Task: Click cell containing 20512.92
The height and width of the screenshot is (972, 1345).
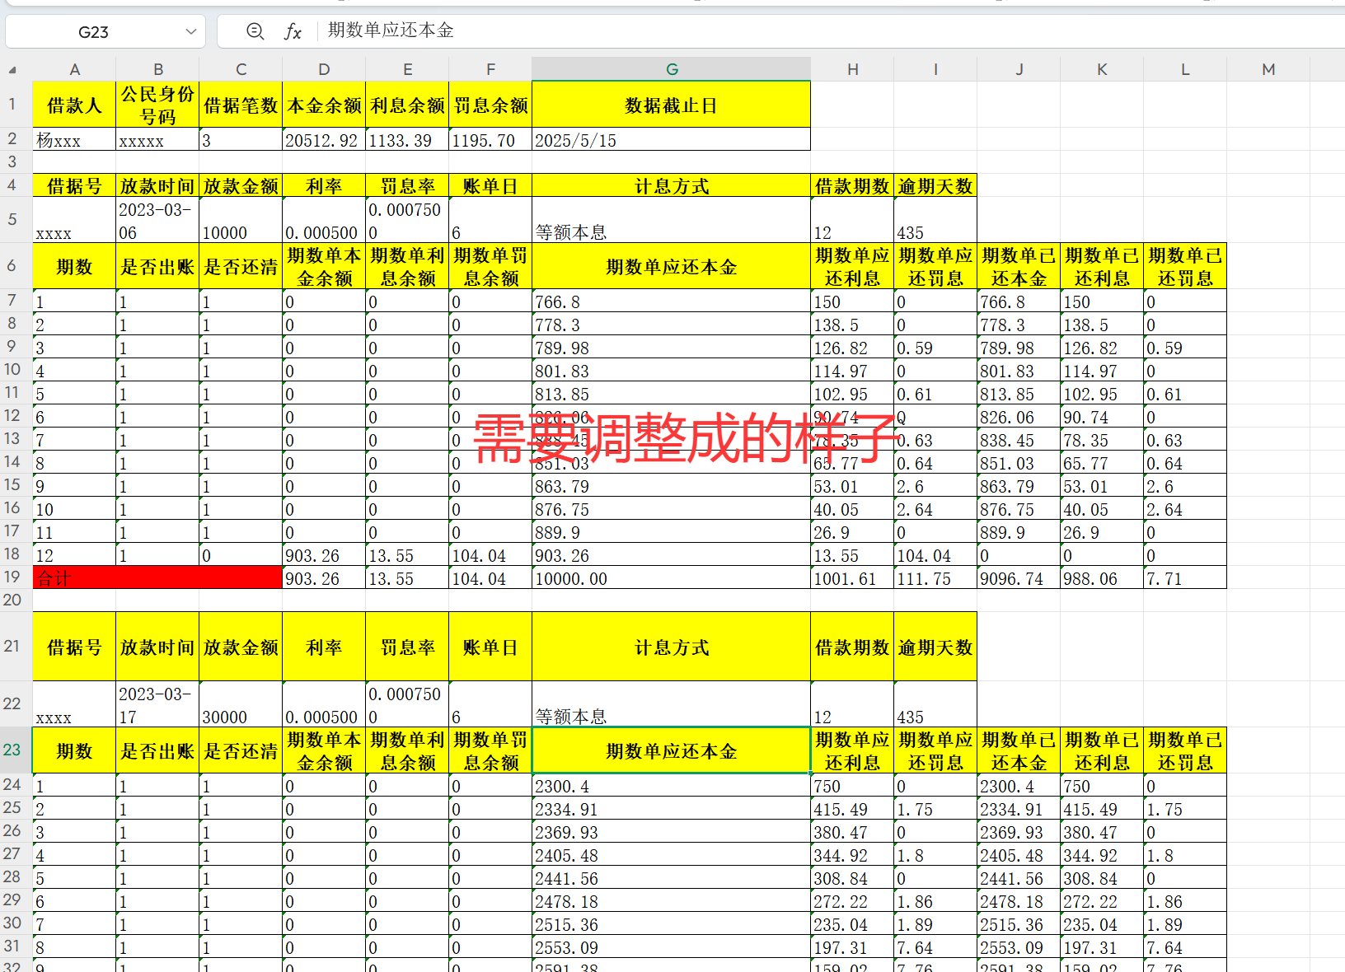Action: pos(324,139)
